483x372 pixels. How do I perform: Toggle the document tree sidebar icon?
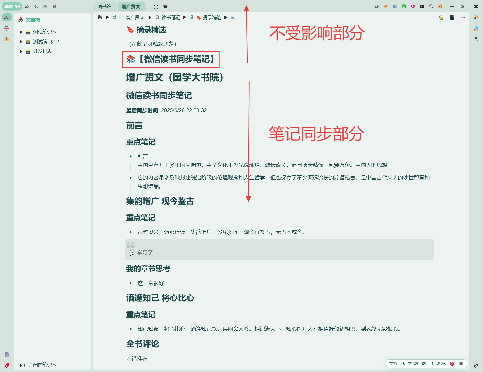pos(7,18)
